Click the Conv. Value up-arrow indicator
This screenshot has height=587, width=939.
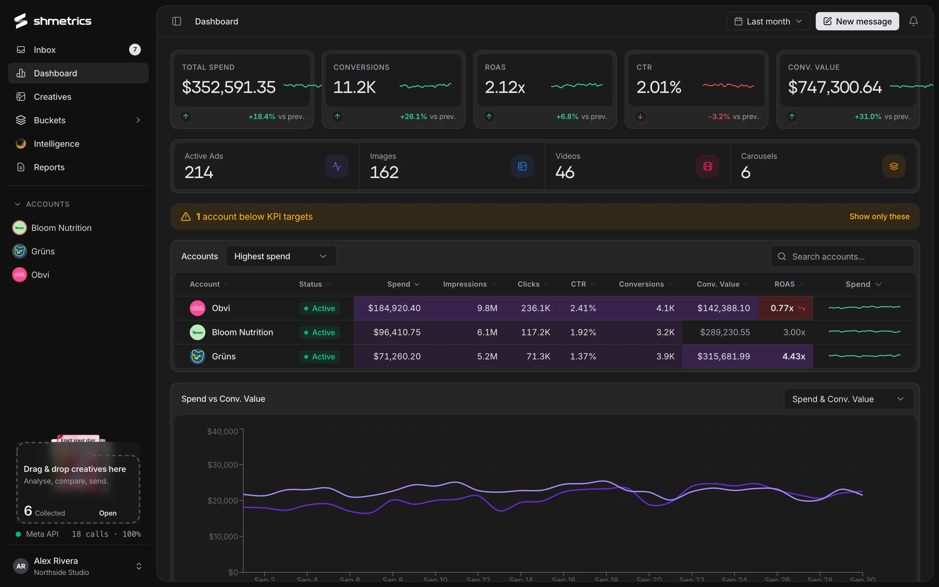(x=792, y=116)
